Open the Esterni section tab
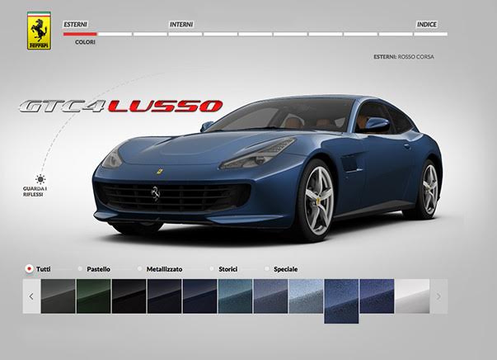Viewport: 497px width, 360px height. (x=86, y=26)
